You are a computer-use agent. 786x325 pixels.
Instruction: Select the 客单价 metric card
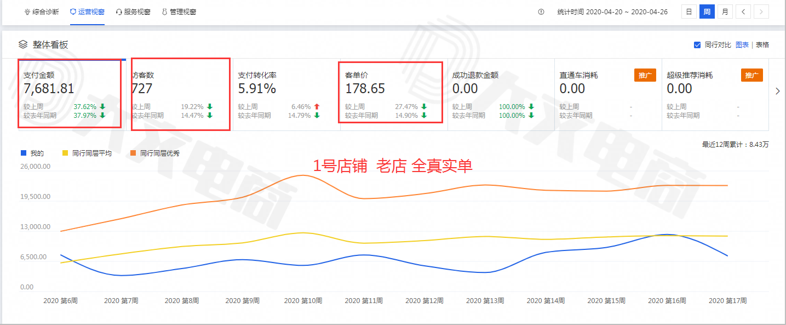(394, 94)
